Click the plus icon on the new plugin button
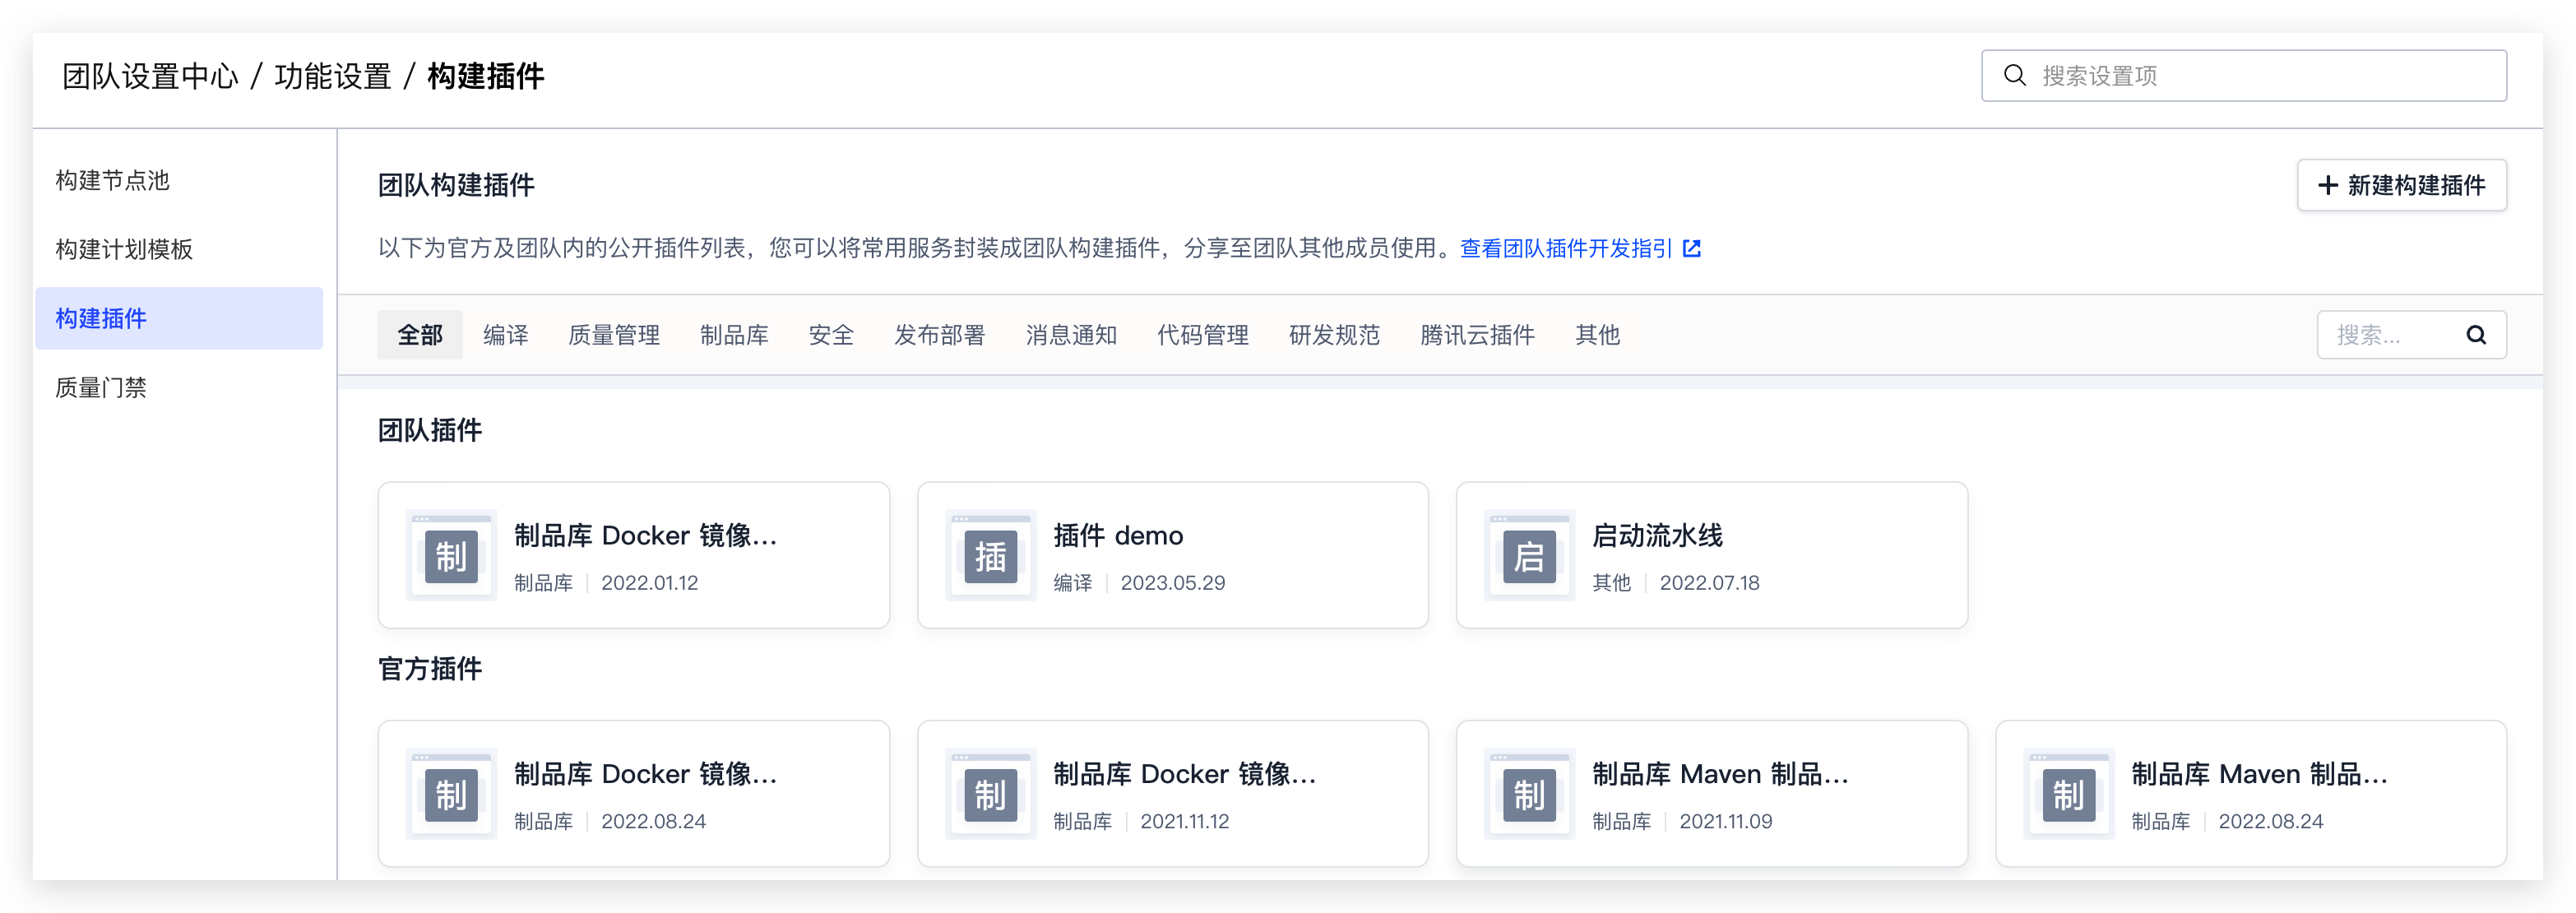The image size is (2576, 913). pos(2328,185)
